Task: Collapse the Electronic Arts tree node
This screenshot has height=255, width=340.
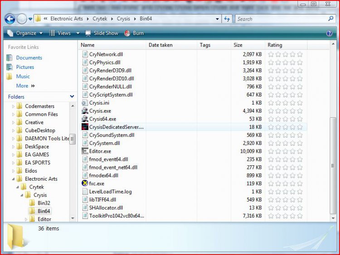Action: 13,179
